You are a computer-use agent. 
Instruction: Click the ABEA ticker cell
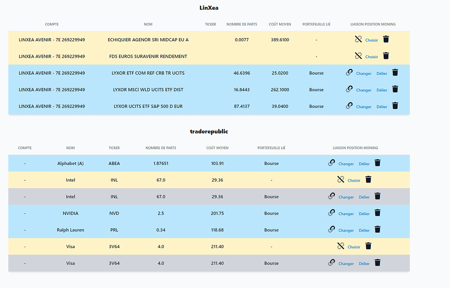[114, 164]
